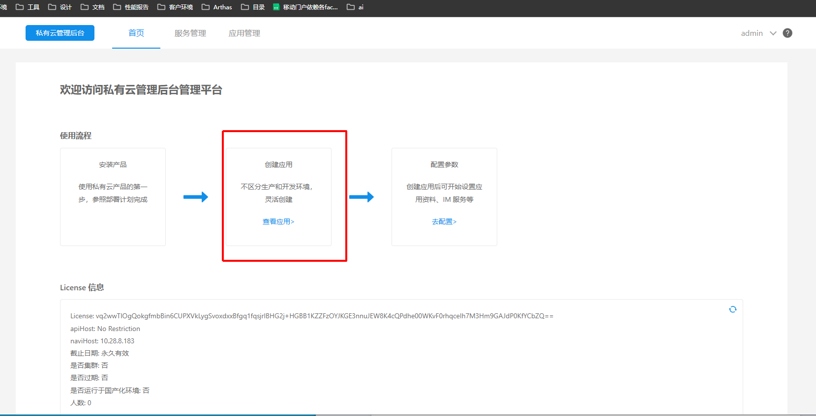816x416 pixels.
Task: Click the 私有云管理后台 button
Action: tap(60, 33)
